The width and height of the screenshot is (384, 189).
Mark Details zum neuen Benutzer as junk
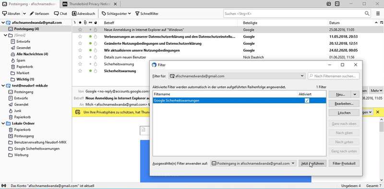96,57
